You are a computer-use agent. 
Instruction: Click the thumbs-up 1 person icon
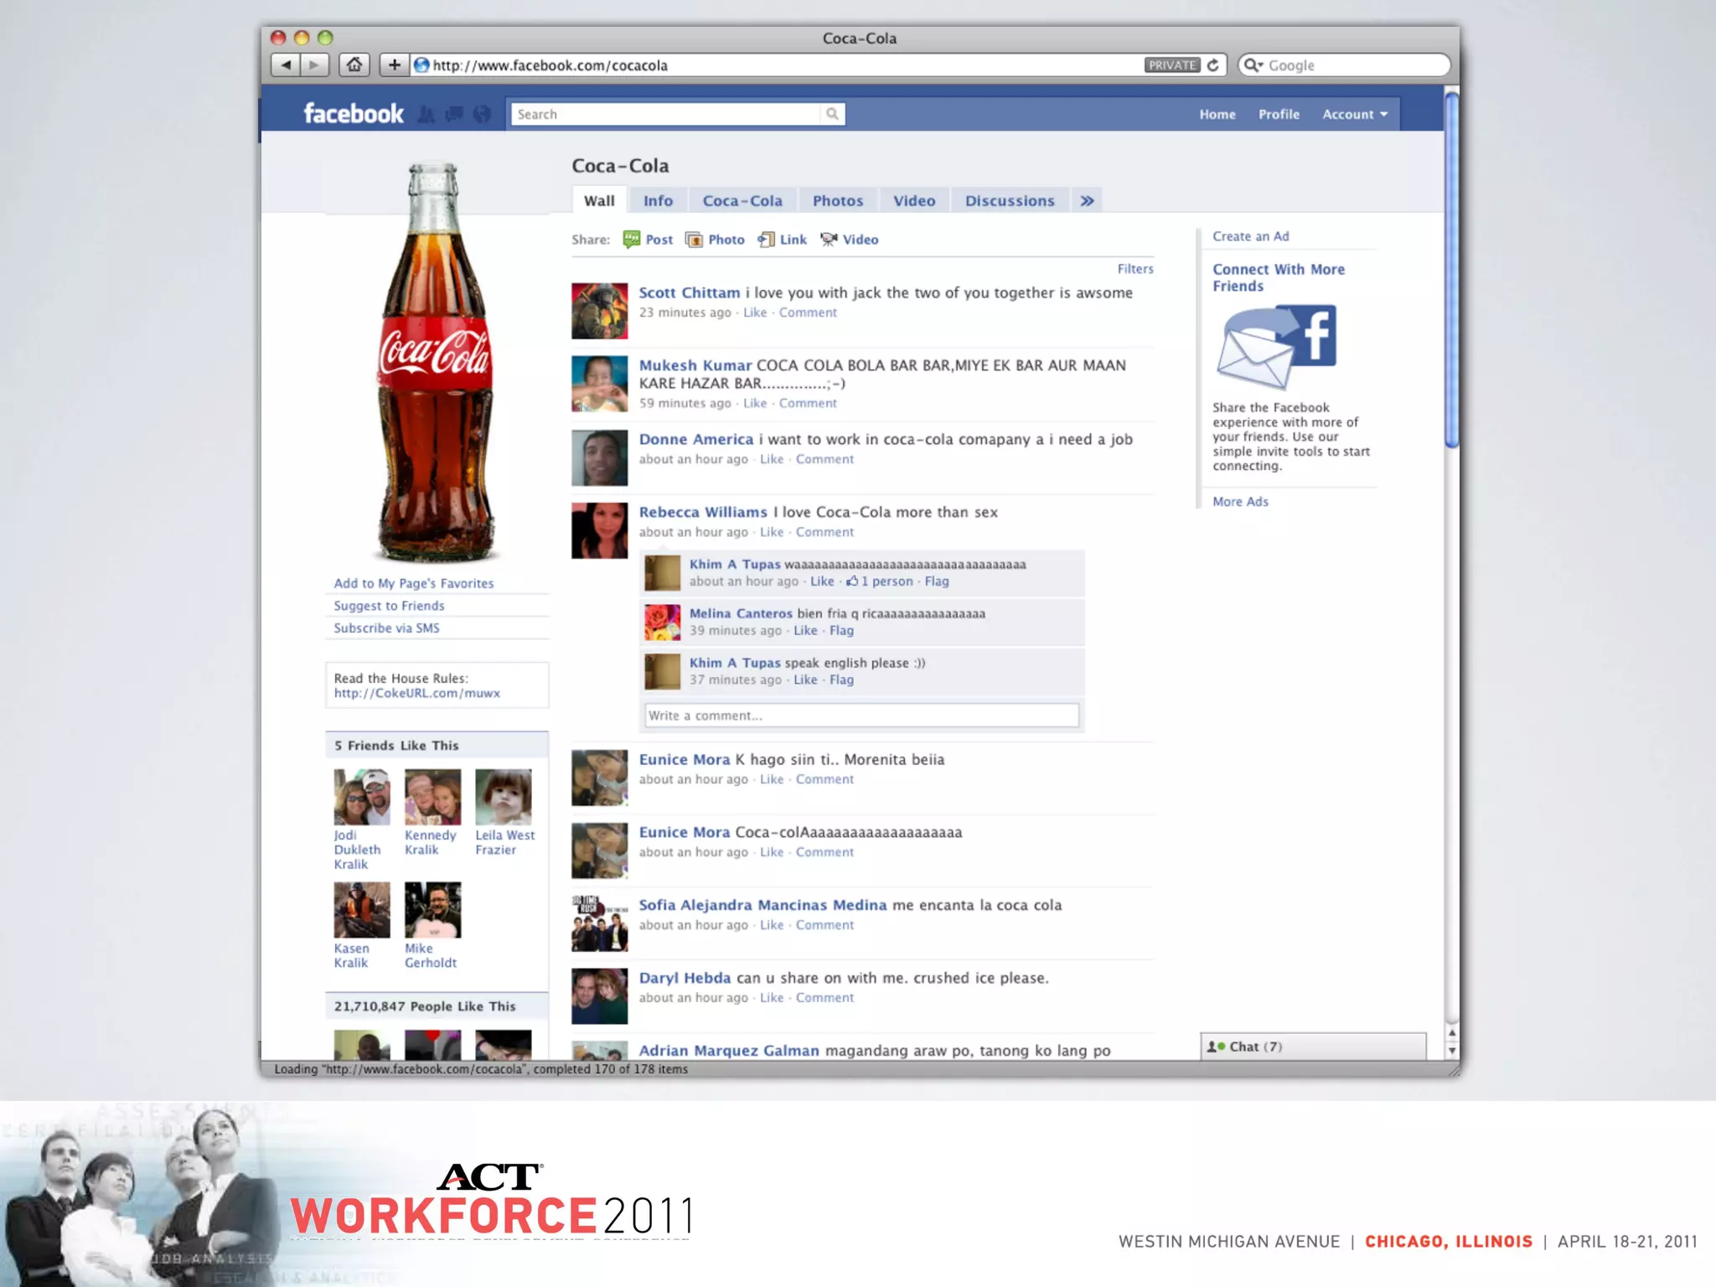pyautogui.click(x=852, y=581)
